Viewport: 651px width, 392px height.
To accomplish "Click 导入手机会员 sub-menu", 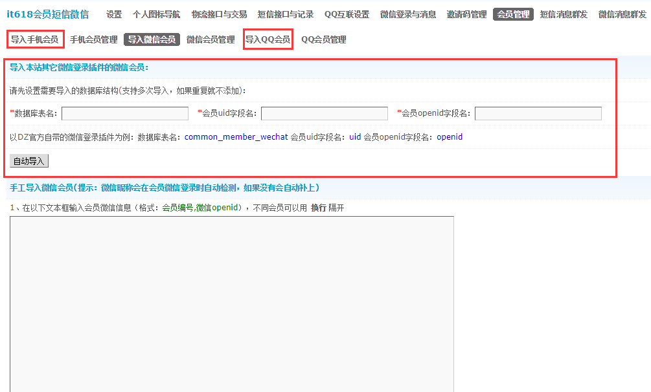I will click(x=35, y=39).
